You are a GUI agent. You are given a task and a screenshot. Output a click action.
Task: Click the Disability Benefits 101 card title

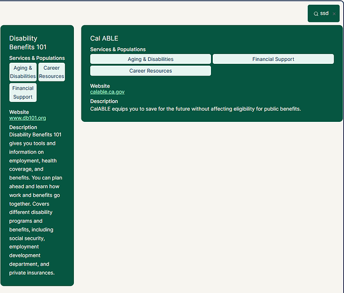(28, 43)
